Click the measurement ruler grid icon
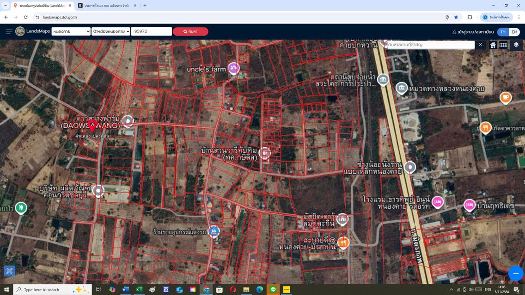The image size is (525, 295). [x=503, y=45]
